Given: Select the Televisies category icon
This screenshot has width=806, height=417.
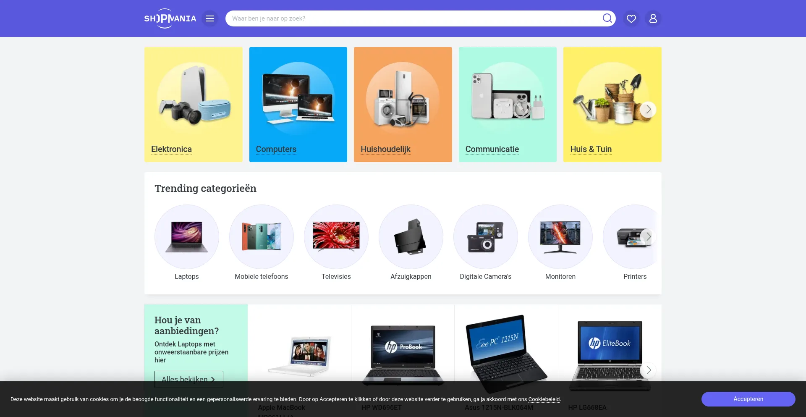Looking at the screenshot, I should pos(336,237).
